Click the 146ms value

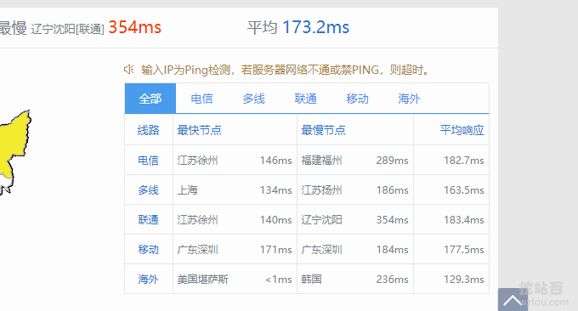[275, 161]
